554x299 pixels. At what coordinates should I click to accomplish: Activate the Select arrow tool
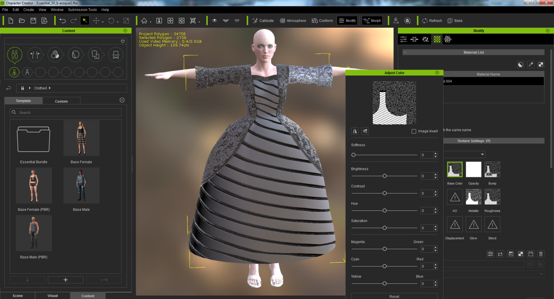pos(84,21)
